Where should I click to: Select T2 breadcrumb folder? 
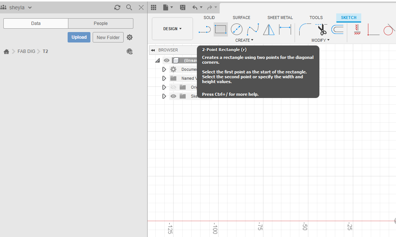[45, 51]
